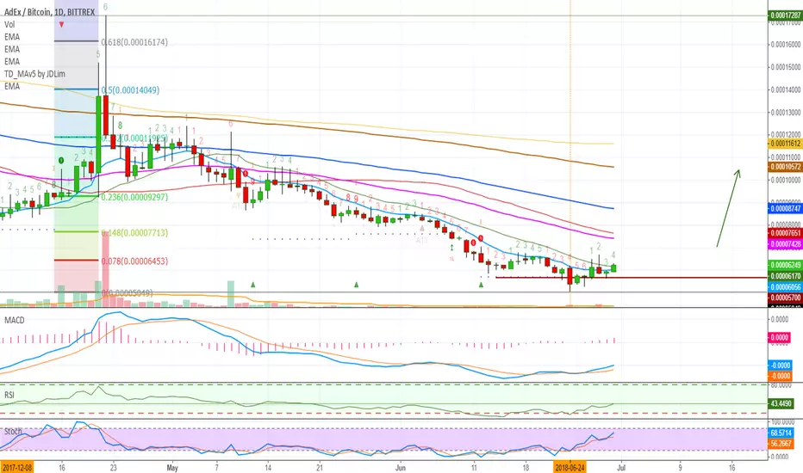Screen dimensions: 803x473
Task: Click the blue 0.00008747 EMA price tag
Action: click(785, 209)
